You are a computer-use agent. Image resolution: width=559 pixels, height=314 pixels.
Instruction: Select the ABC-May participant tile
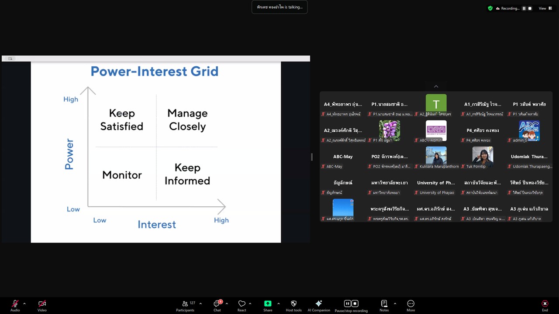[x=343, y=157]
